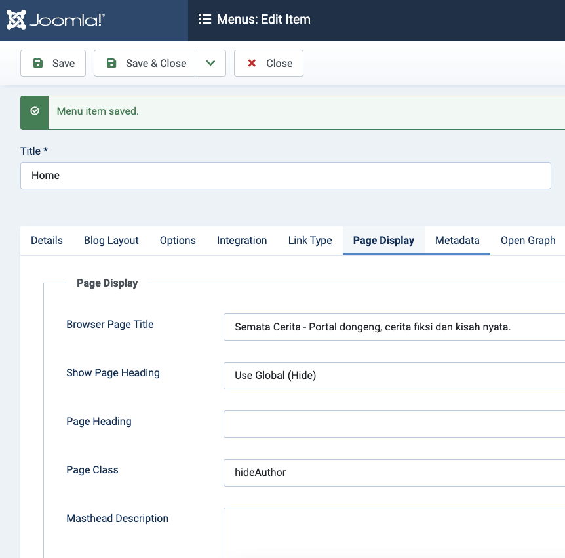Viewport: 565px width, 558px height.
Task: Focus the Browser Page Title field
Action: pyautogui.click(x=393, y=327)
